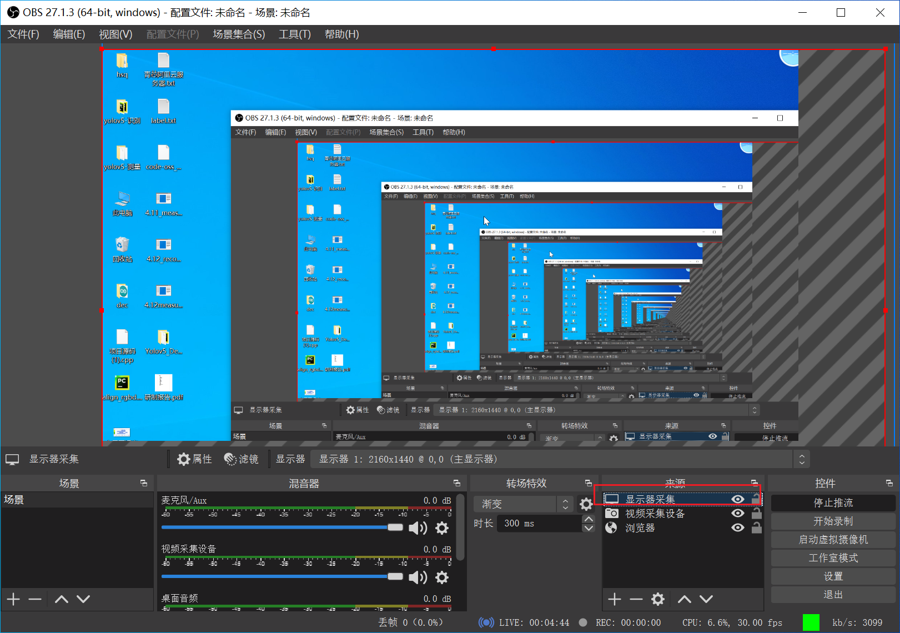Open 工具(T) menu
Viewport: 900px width, 633px height.
(295, 34)
